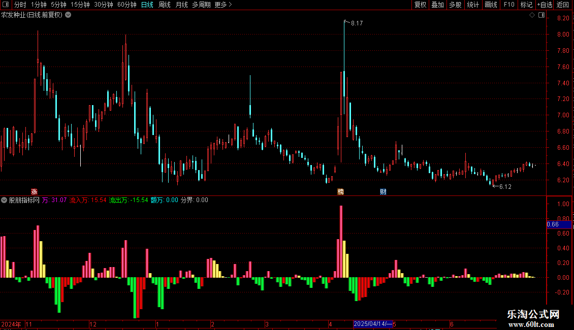Image resolution: width=574 pixels, height=330 pixels.
Task: Click the 财 financial marker icon
Action: click(383, 192)
